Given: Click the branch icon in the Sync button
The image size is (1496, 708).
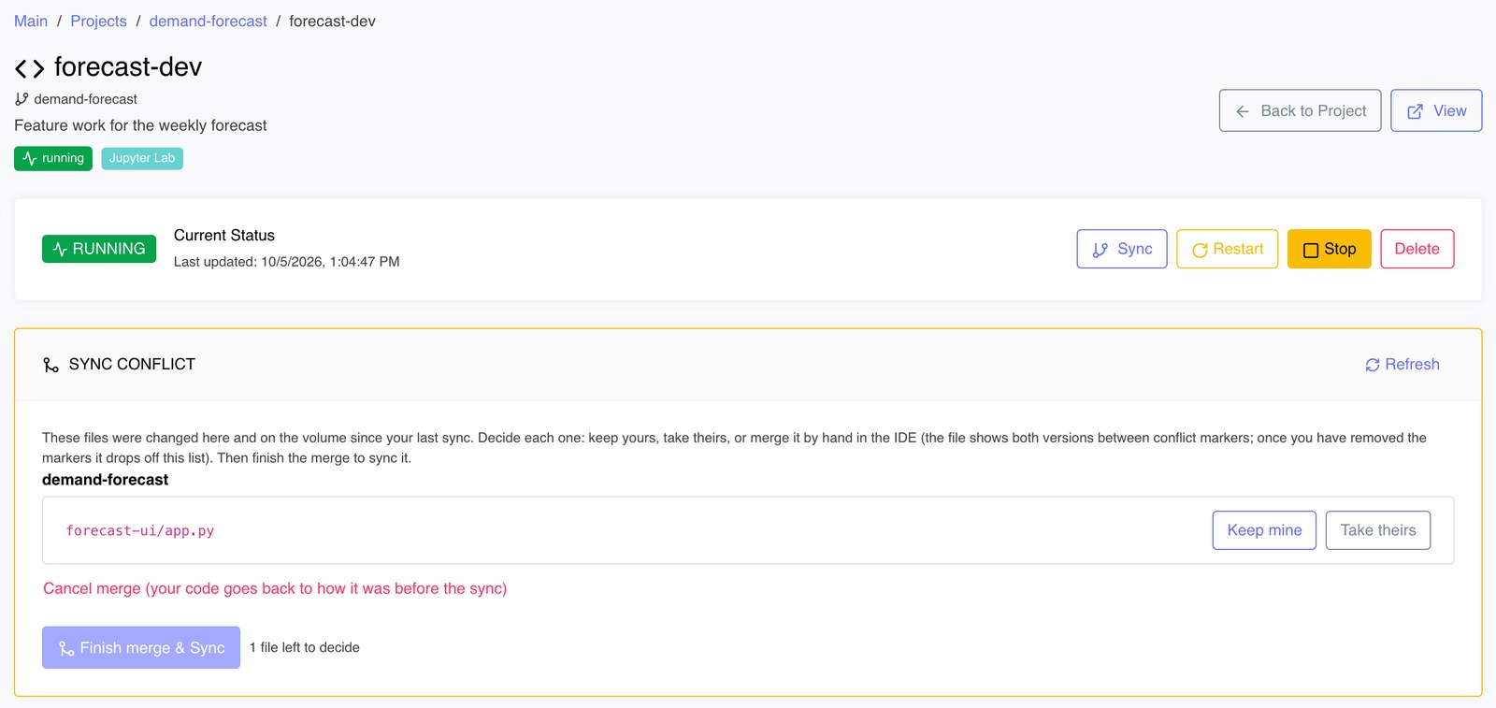Looking at the screenshot, I should [1100, 250].
